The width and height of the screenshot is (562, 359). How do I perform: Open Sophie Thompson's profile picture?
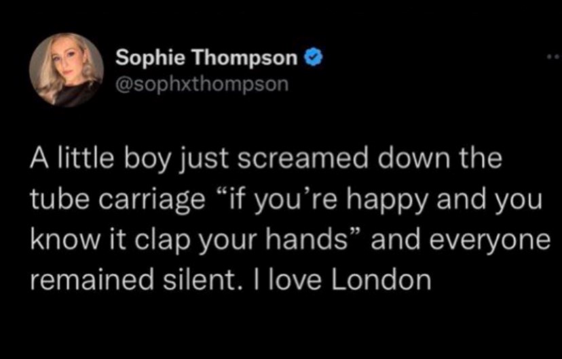66,69
